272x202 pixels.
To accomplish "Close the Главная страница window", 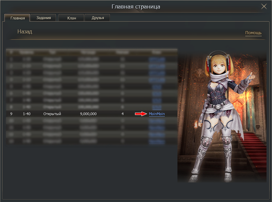I will (264, 6).
